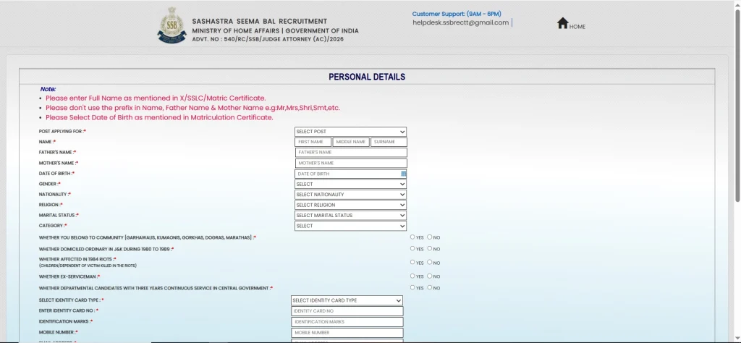Click the Mobile Number input field
Viewport: 741px width, 343px height.
(347, 333)
